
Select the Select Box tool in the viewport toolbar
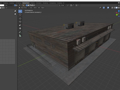coord(20,11)
